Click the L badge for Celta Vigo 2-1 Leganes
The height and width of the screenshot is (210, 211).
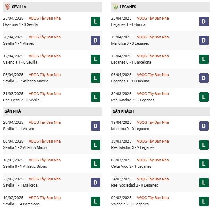(x=204, y=164)
